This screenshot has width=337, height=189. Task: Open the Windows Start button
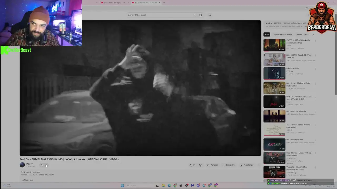122,186
